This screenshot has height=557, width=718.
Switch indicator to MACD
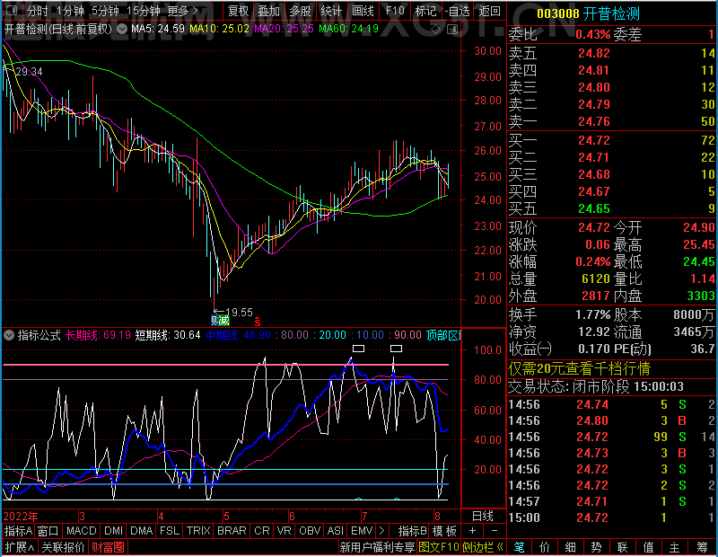pyautogui.click(x=81, y=531)
